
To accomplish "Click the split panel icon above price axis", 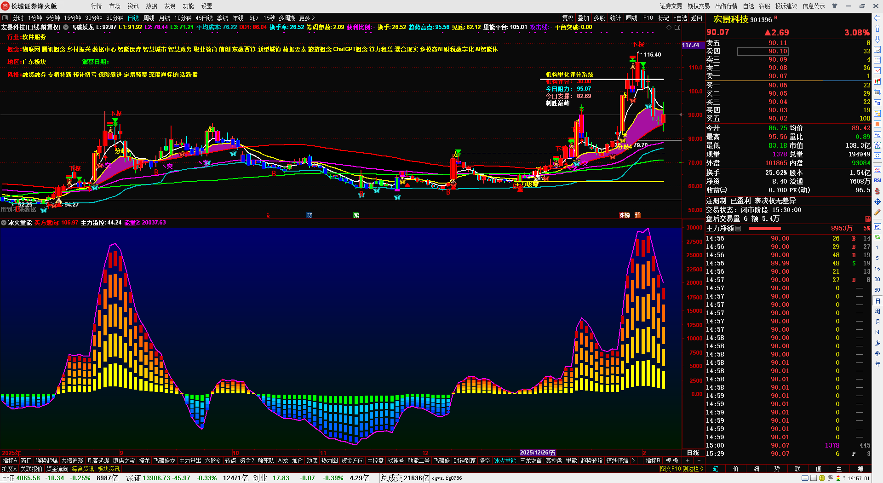I will click(x=677, y=28).
